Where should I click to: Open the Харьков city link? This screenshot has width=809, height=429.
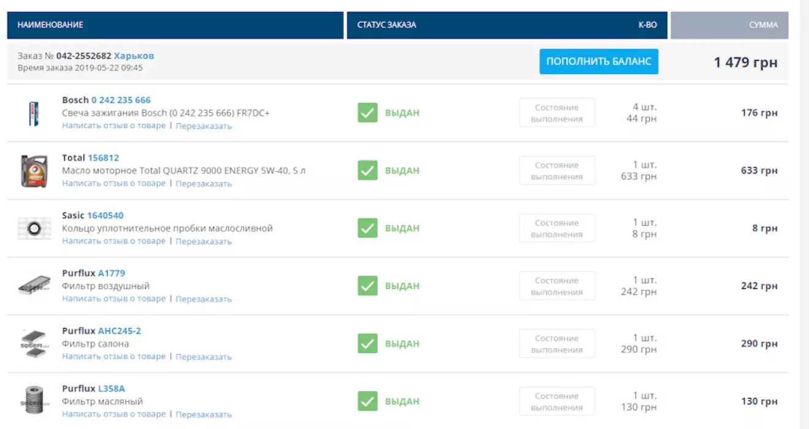(x=134, y=56)
